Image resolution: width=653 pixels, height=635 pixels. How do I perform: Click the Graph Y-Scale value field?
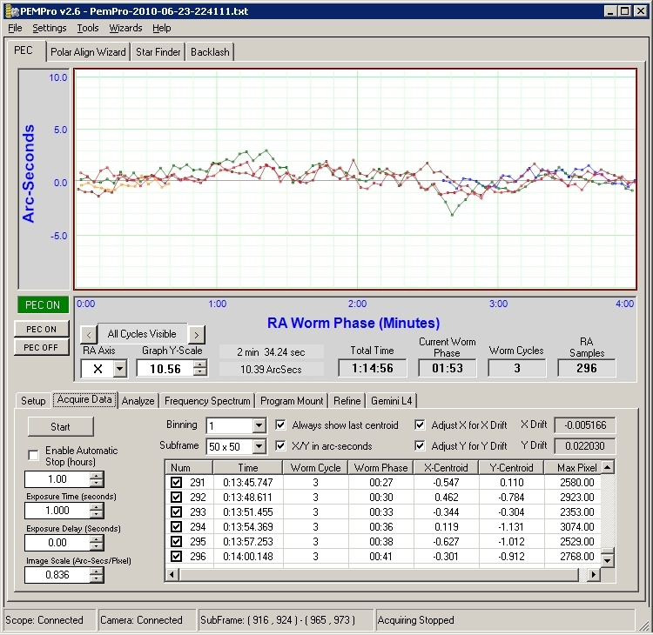coord(165,369)
